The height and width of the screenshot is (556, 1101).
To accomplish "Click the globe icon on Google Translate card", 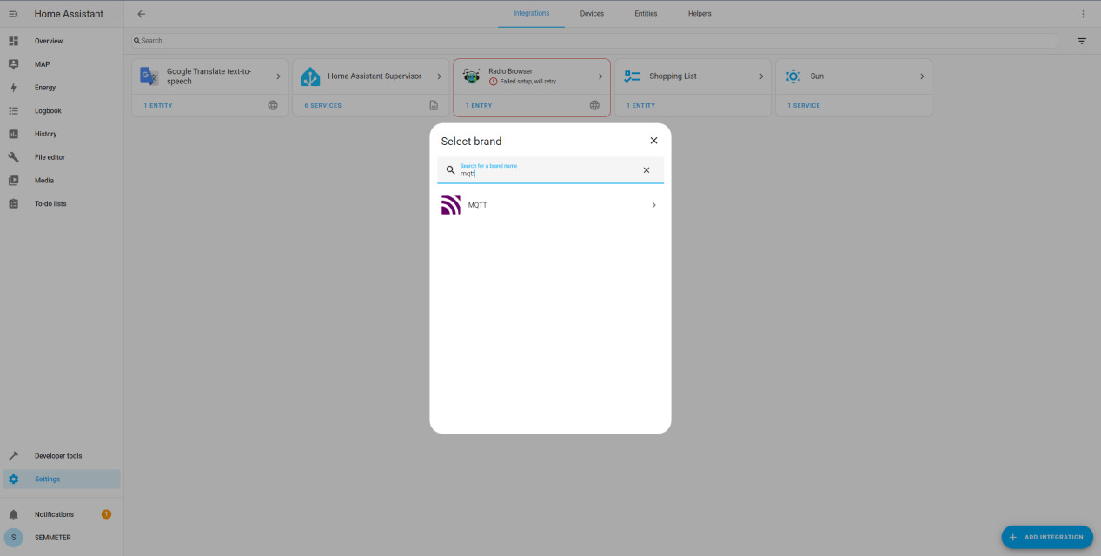I will 273,105.
